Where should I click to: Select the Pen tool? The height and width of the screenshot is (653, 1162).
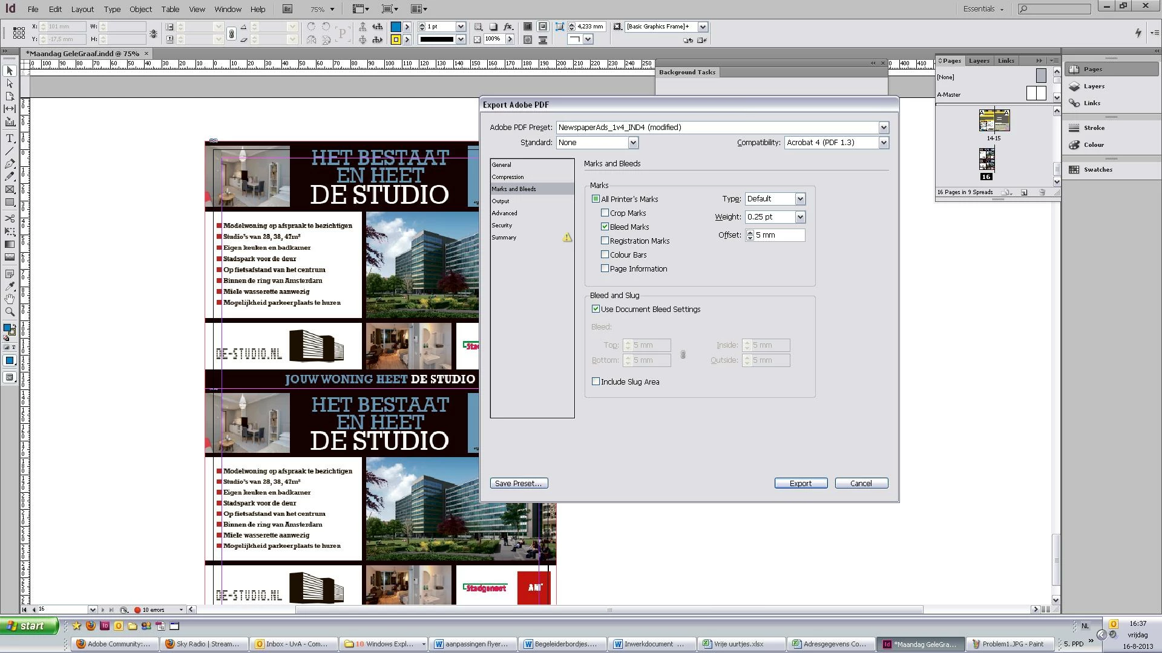tap(10, 164)
